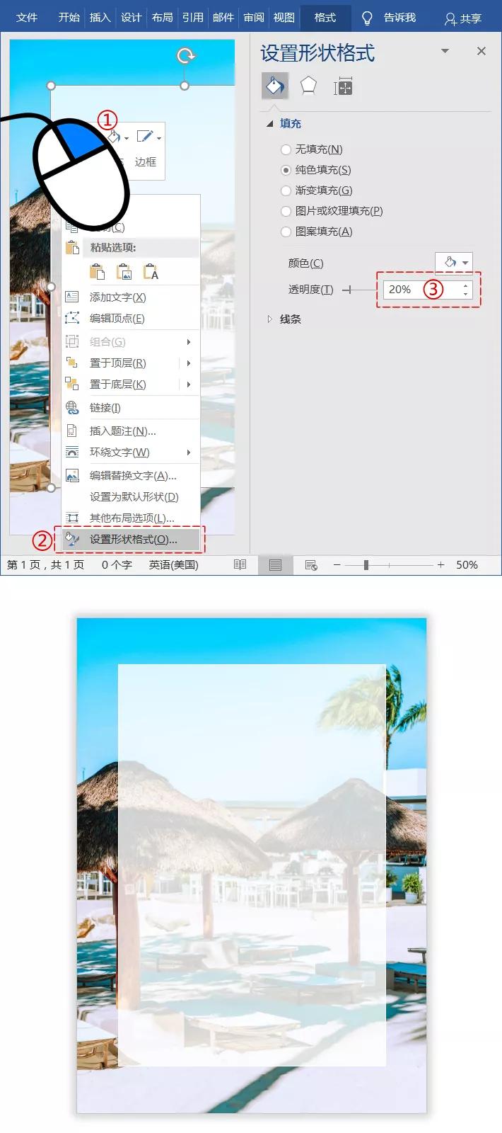Switch to Read Mode view icon
The width and height of the screenshot is (502, 1133).
coord(240,565)
